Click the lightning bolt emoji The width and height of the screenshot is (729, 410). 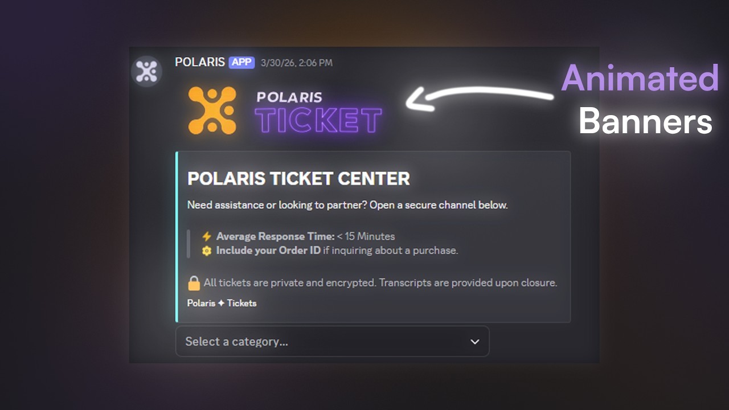[207, 236]
